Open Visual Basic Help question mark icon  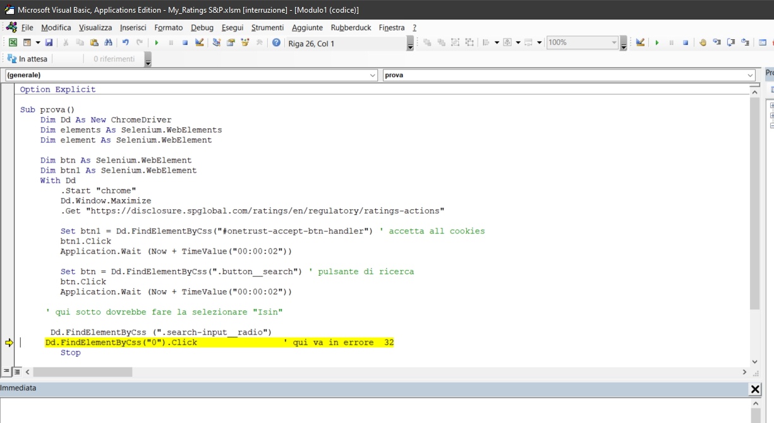(x=276, y=42)
